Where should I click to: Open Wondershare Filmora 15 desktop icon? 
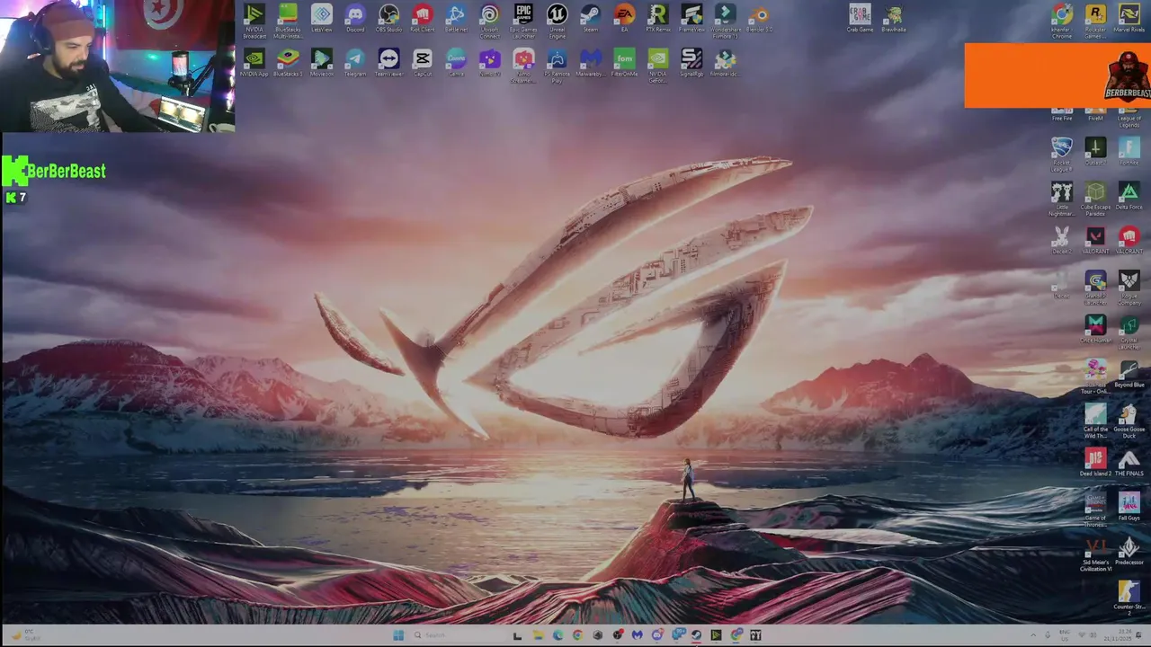[x=726, y=21]
